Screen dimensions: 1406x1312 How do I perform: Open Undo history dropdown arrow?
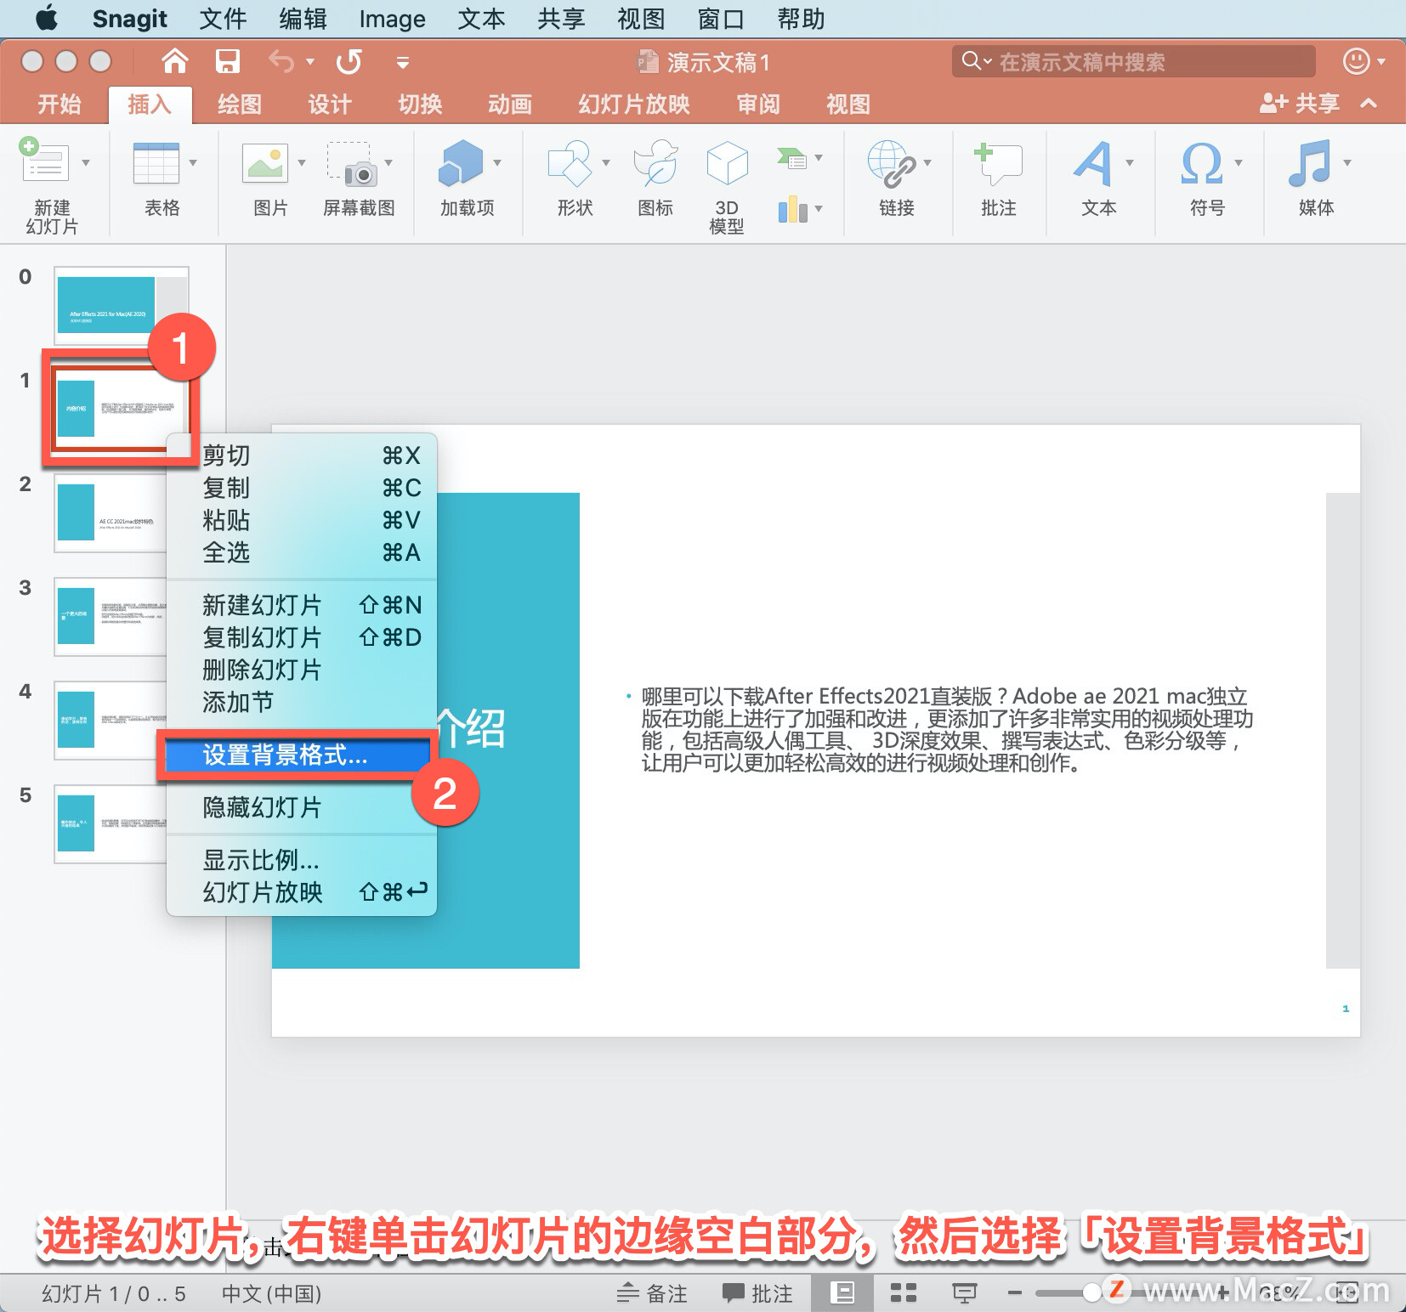point(309,61)
